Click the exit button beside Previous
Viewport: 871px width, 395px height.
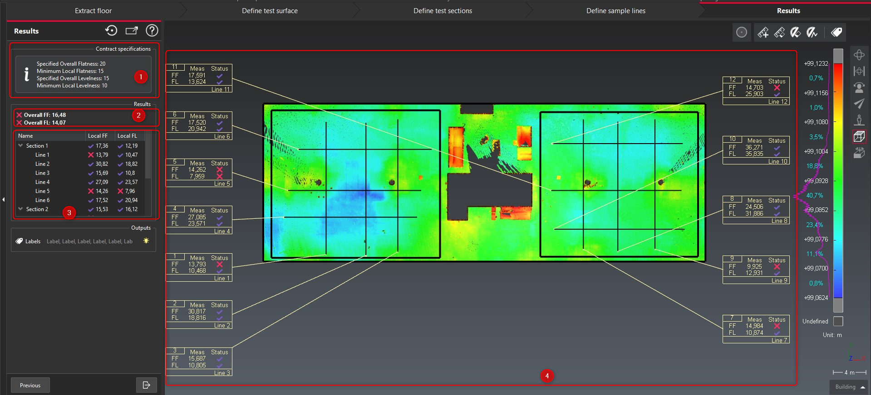(146, 385)
